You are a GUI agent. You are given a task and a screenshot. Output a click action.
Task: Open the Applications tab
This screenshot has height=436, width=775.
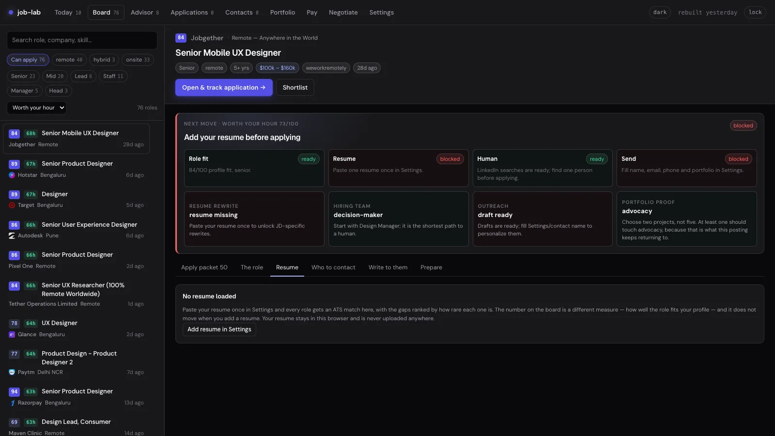click(x=192, y=13)
